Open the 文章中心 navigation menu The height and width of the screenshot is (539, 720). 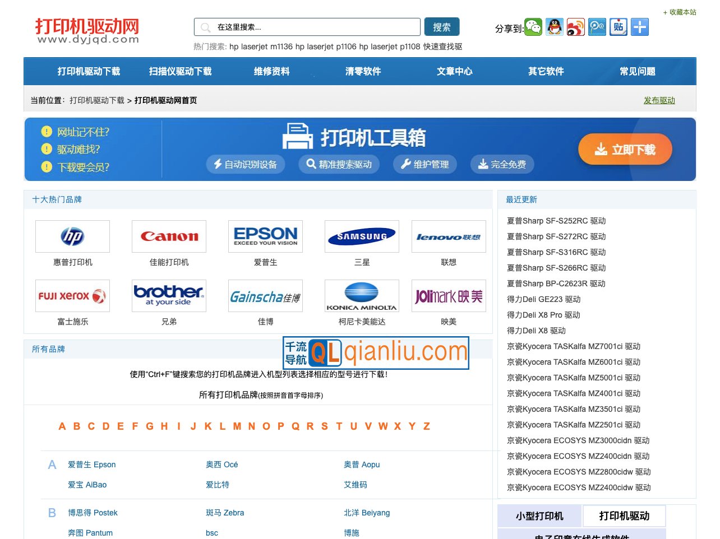(454, 71)
